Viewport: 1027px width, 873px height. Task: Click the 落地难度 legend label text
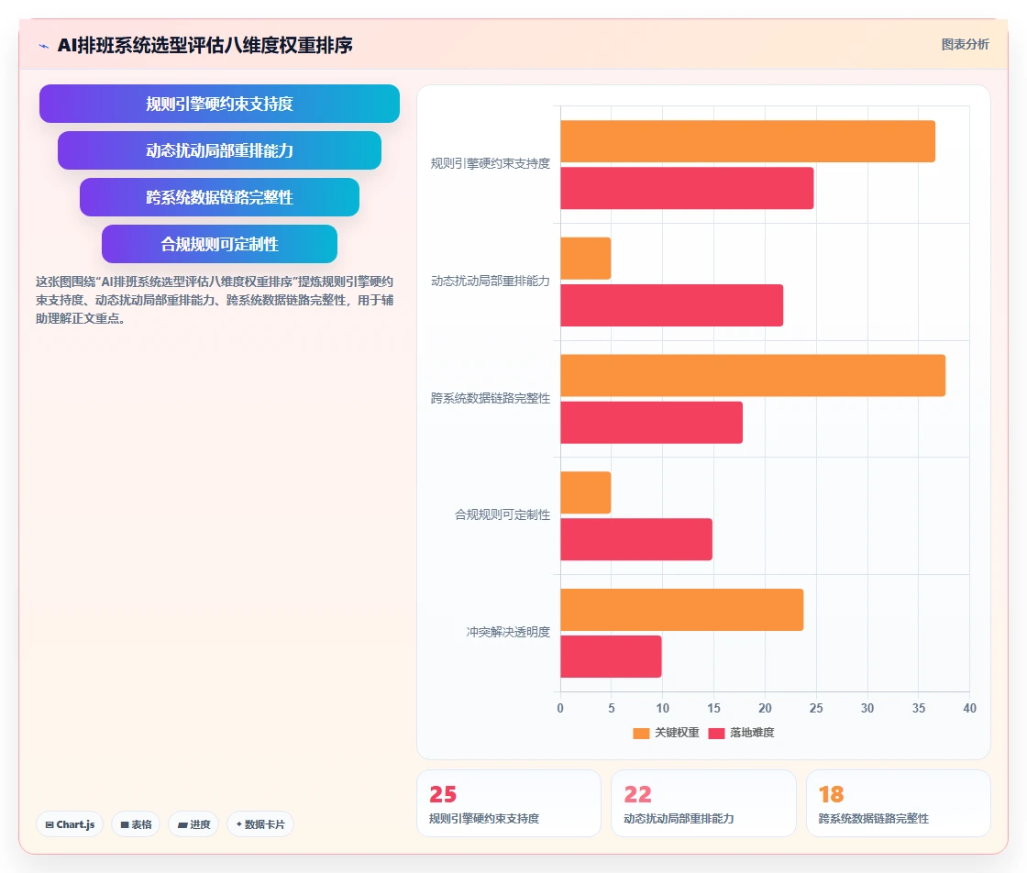point(752,733)
